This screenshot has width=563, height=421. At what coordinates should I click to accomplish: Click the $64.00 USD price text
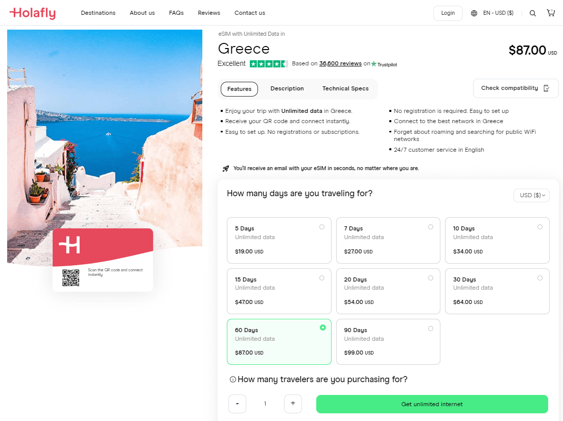[x=468, y=302]
